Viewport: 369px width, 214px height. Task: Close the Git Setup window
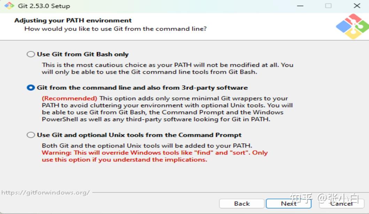[357, 6]
